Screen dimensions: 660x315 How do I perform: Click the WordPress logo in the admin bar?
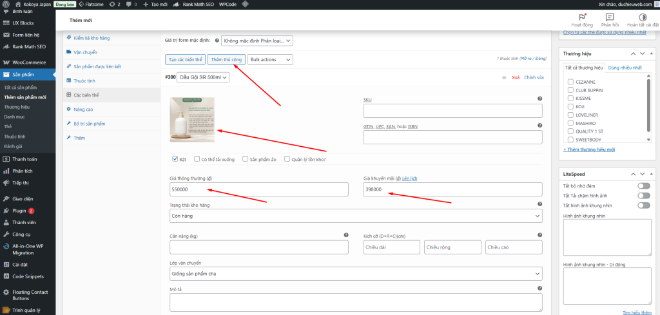(6, 4)
